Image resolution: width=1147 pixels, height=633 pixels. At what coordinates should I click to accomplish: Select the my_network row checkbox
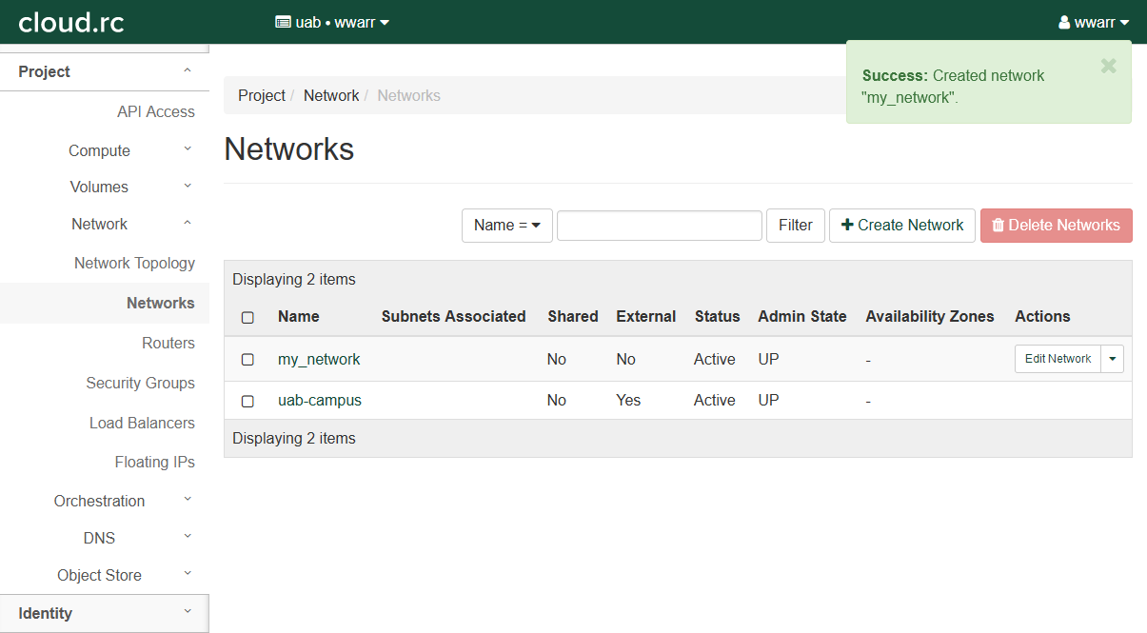(247, 360)
